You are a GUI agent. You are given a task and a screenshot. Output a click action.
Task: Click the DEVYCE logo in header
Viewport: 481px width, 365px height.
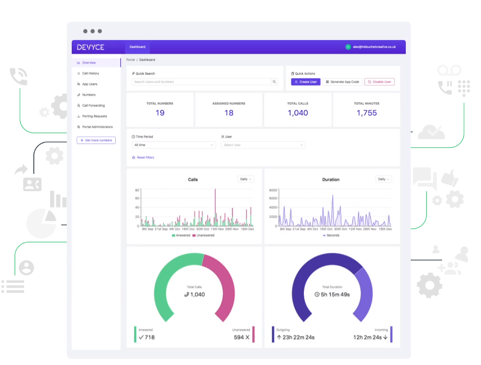coord(91,47)
